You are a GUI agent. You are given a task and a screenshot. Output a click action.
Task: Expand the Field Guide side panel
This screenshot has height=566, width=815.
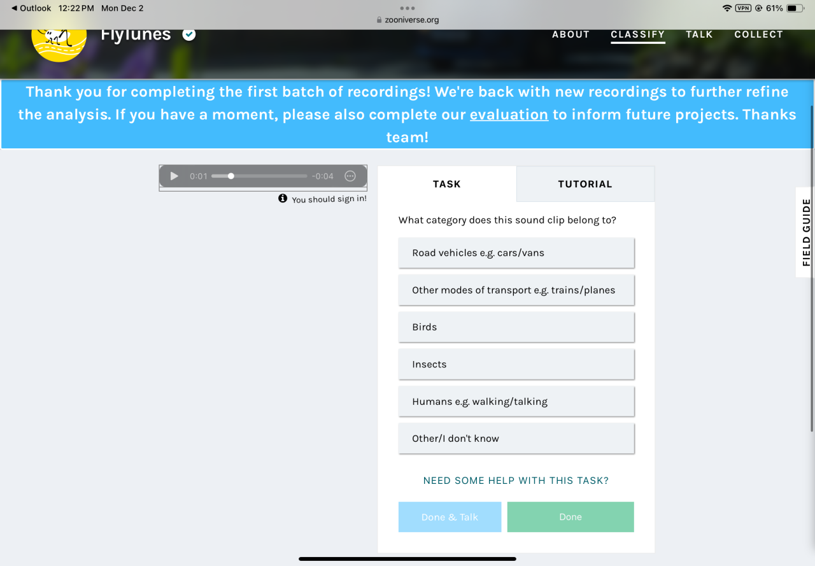(x=805, y=232)
